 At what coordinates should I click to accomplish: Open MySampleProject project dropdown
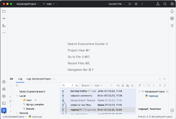click(28, 4)
